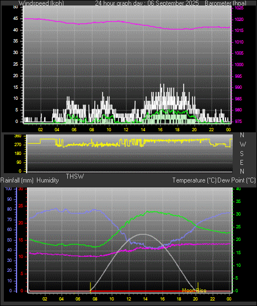Screen dimensions: 257x306
Task: Click the Dew Point (°C) label
Action: click(237, 180)
